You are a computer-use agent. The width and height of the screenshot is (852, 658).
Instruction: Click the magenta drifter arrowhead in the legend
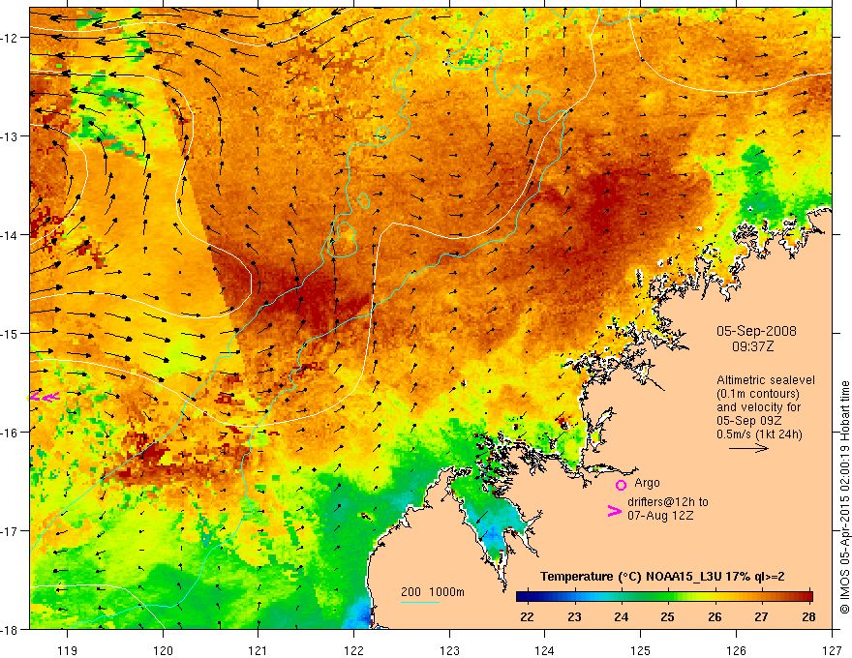[x=614, y=511]
